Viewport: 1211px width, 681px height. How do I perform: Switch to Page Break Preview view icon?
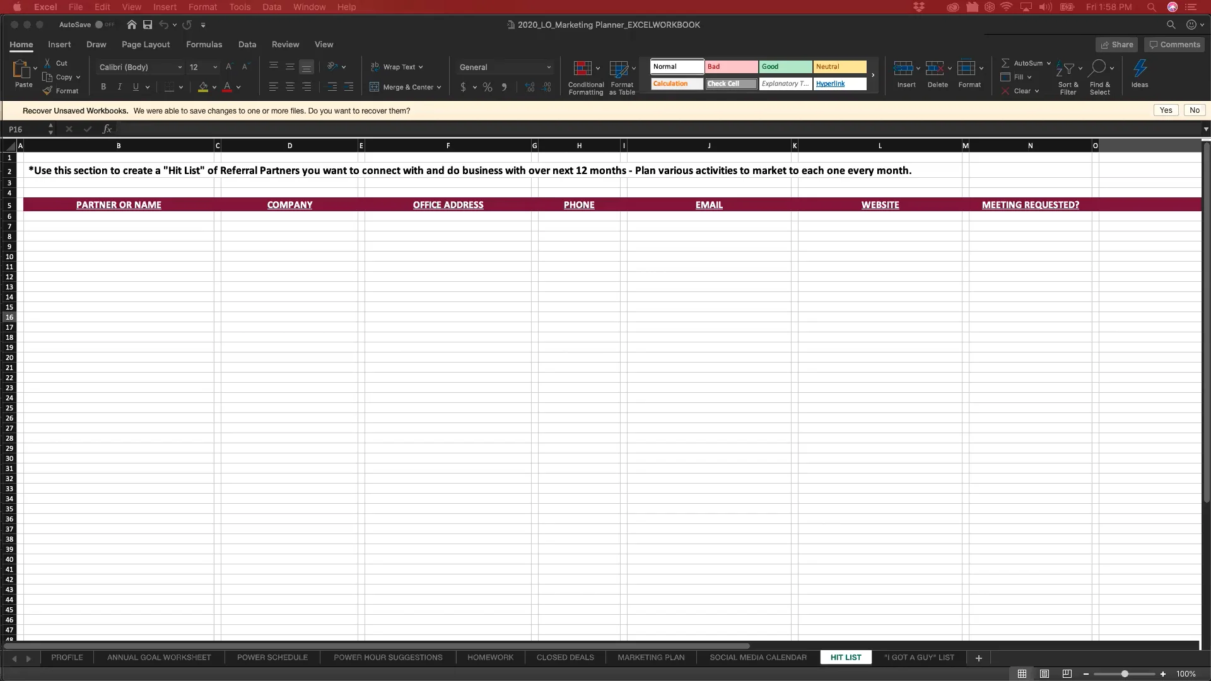(x=1067, y=674)
